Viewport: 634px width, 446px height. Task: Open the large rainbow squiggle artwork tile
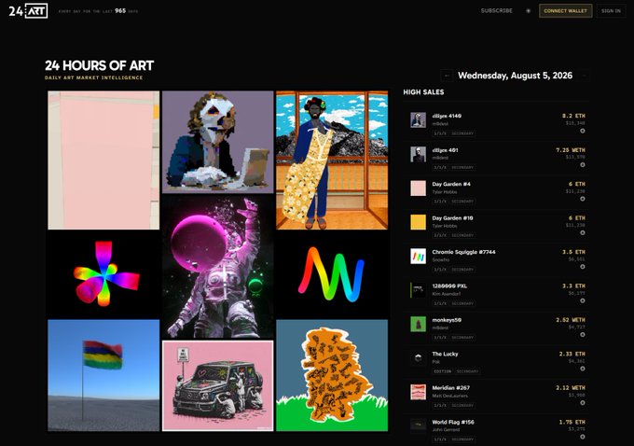pyautogui.click(x=332, y=274)
